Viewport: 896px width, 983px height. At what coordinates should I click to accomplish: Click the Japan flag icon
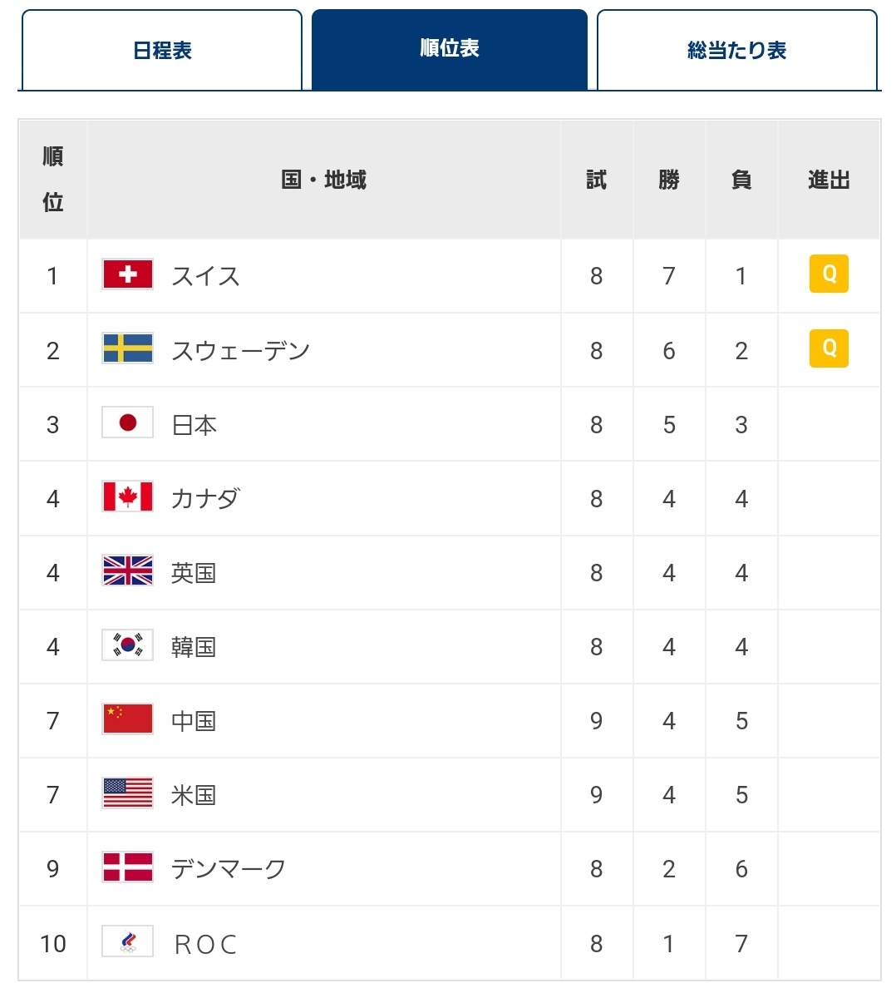[128, 422]
